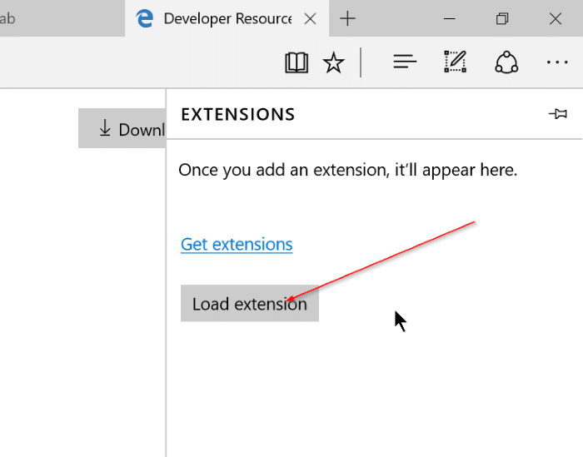Open the Hub three-lines icon
583x457 pixels.
pyautogui.click(x=405, y=62)
